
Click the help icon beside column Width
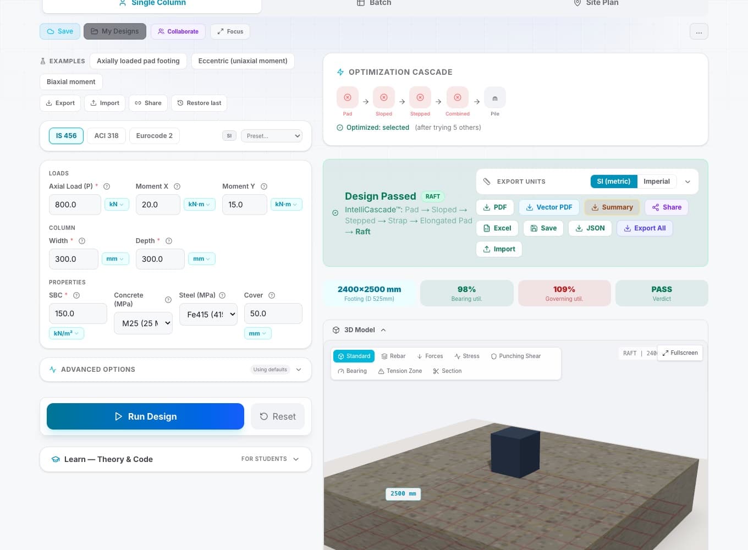click(82, 241)
